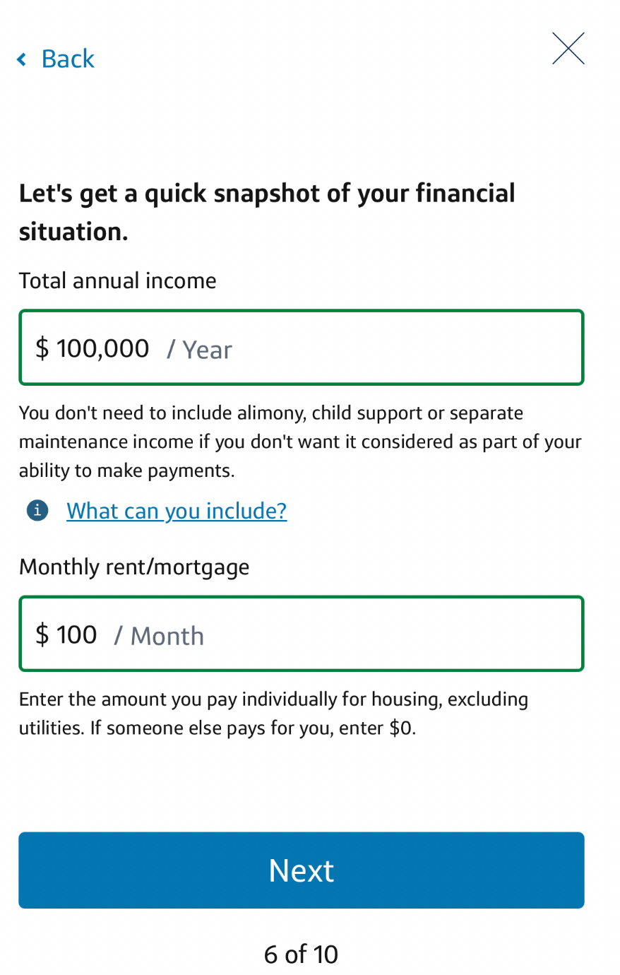Continue with the Next button
Image resolution: width=620 pixels, height=975 pixels.
[302, 870]
